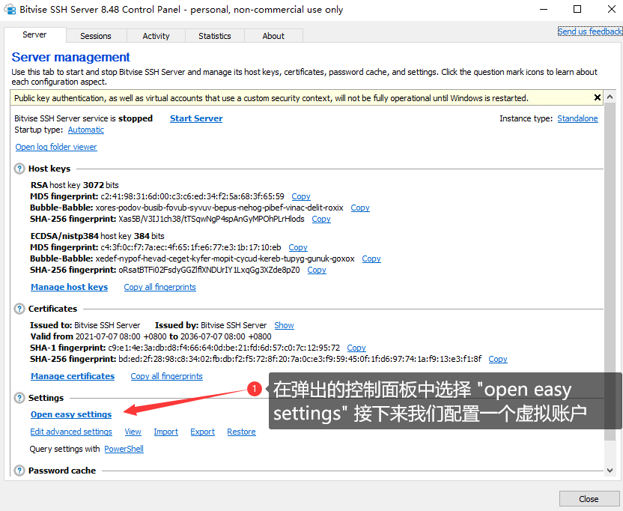Copy the ECDSA SHA-256 fingerprint
The height and width of the screenshot is (511, 623).
(x=317, y=270)
